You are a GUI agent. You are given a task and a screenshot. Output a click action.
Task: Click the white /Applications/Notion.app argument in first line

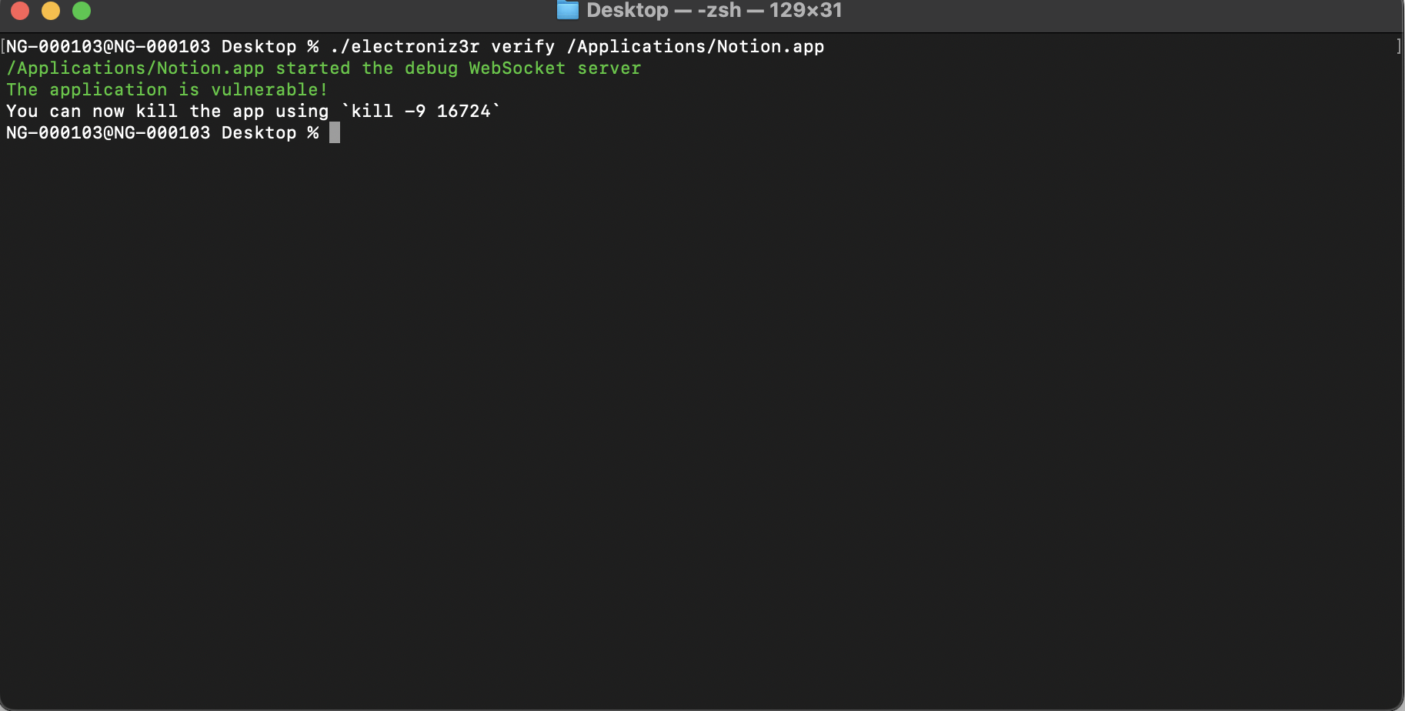(696, 46)
